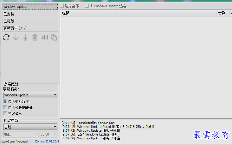This screenshot has width=232, height=145.
Task: Click log line with Windows Update Agent 版本
Action: coord(108,127)
